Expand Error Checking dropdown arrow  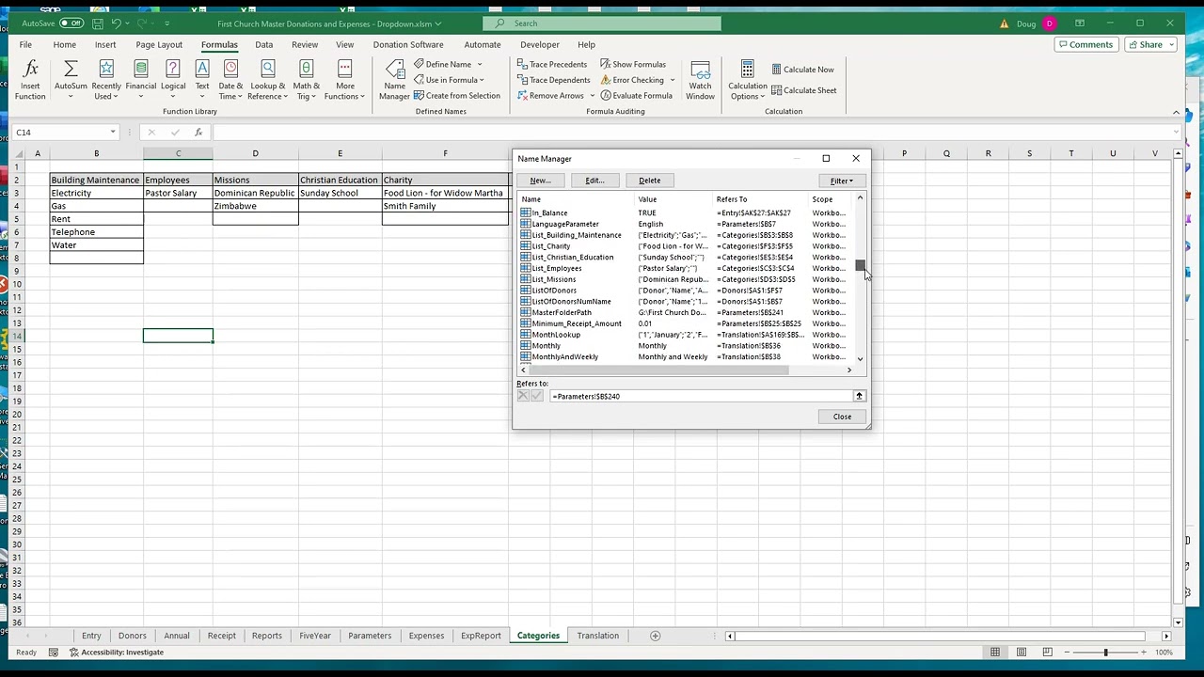672,80
